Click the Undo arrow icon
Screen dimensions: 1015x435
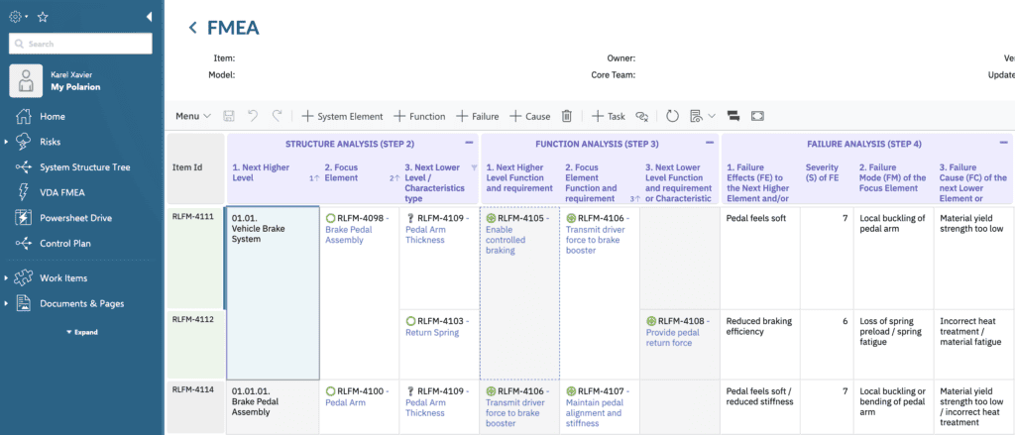pyautogui.click(x=254, y=116)
